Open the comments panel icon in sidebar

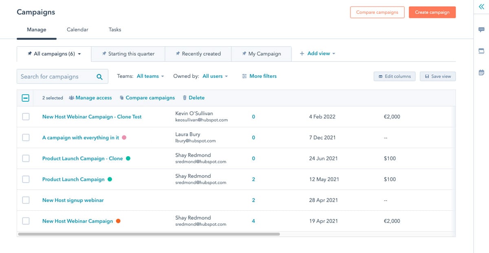pos(482,29)
